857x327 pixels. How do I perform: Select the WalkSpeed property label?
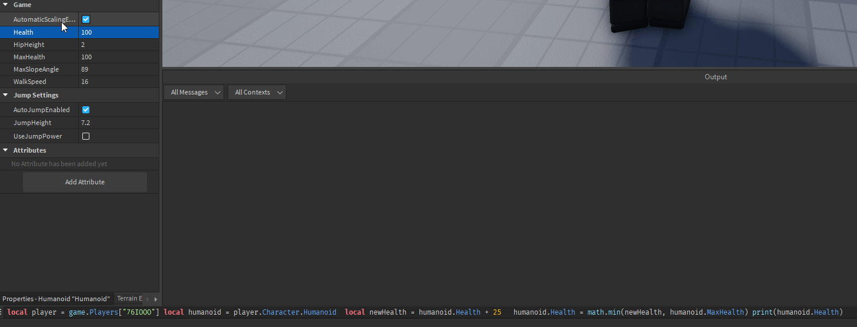point(30,82)
